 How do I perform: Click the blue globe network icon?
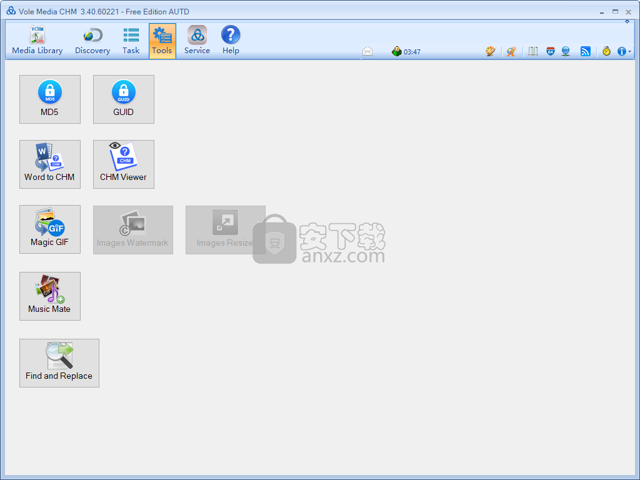point(566,51)
